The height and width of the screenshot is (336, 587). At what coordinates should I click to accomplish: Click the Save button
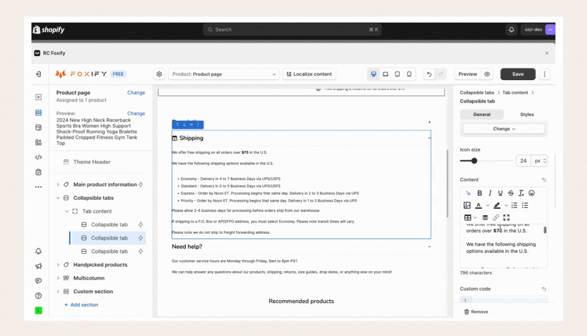(518, 74)
